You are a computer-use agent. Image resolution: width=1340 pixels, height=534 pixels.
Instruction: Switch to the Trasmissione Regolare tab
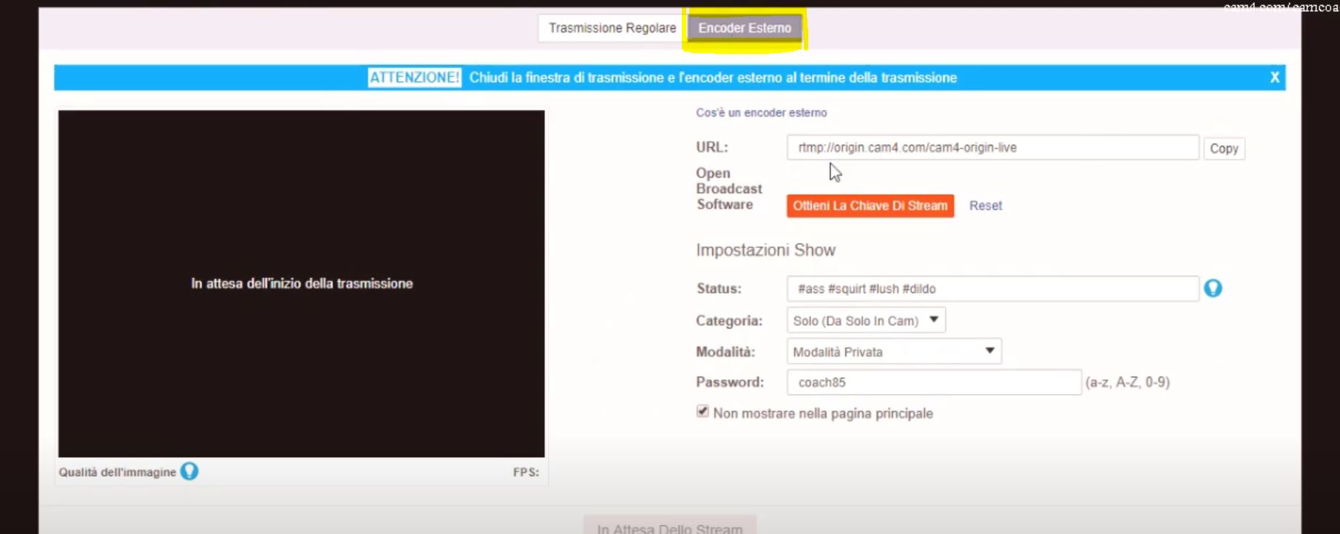tap(612, 28)
